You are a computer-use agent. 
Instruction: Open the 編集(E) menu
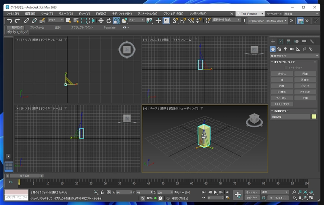click(30, 14)
